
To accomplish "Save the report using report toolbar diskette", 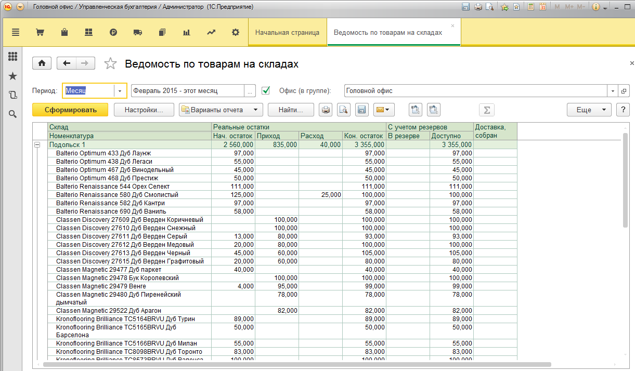I will tap(361, 110).
